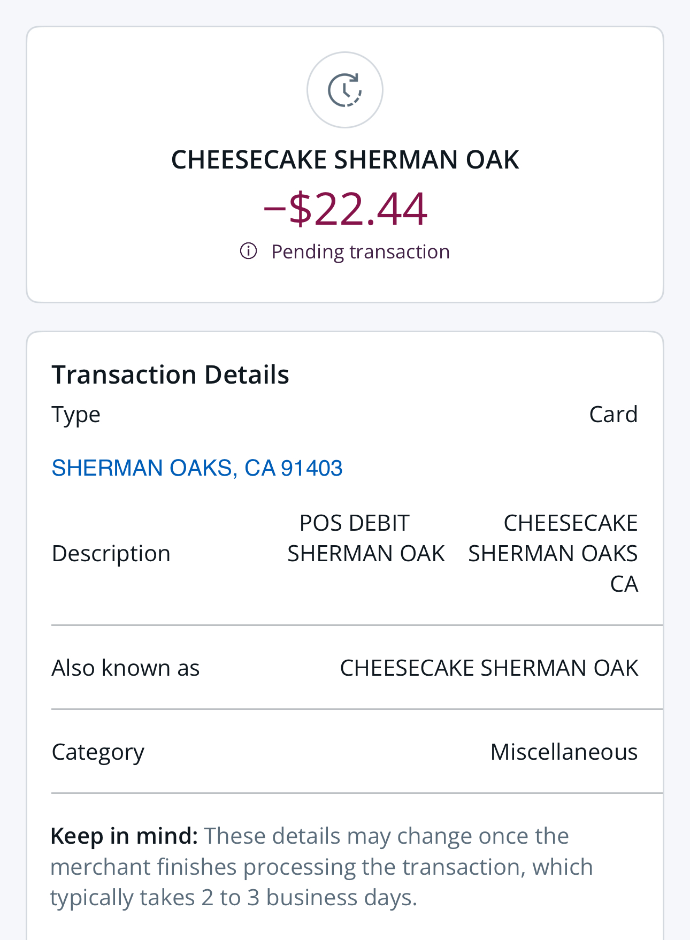The height and width of the screenshot is (940, 690).
Task: Click the Miscellaneous category value
Action: (564, 752)
